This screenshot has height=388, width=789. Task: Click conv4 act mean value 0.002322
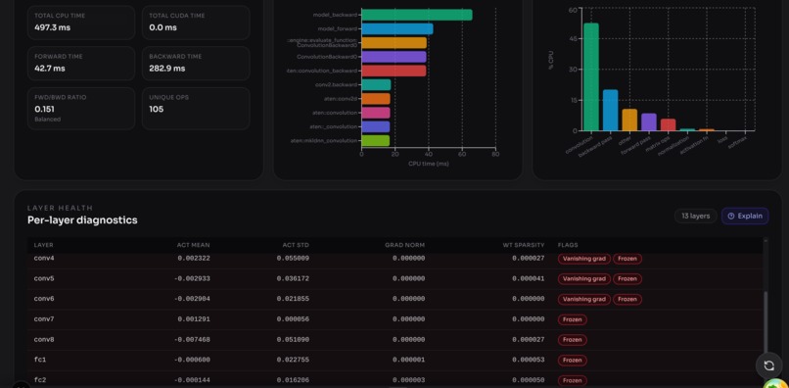[194, 258]
